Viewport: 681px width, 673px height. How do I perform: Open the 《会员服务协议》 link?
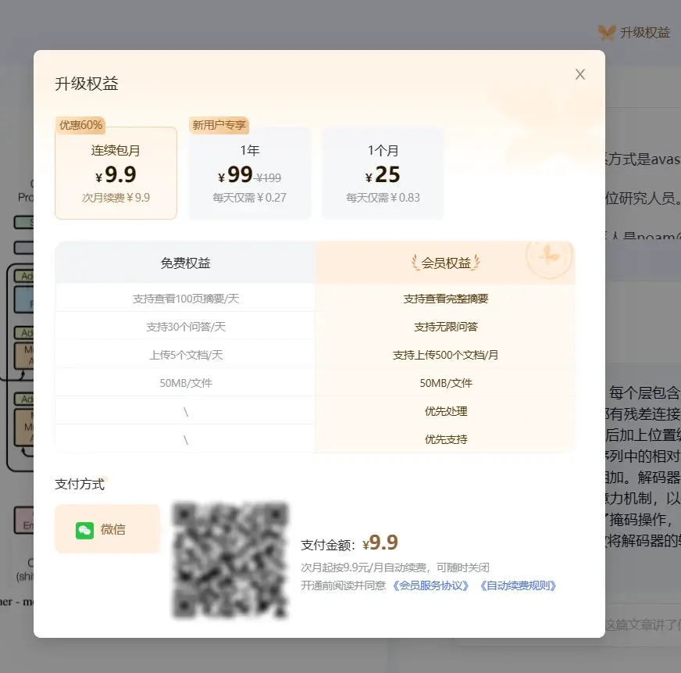coord(432,585)
